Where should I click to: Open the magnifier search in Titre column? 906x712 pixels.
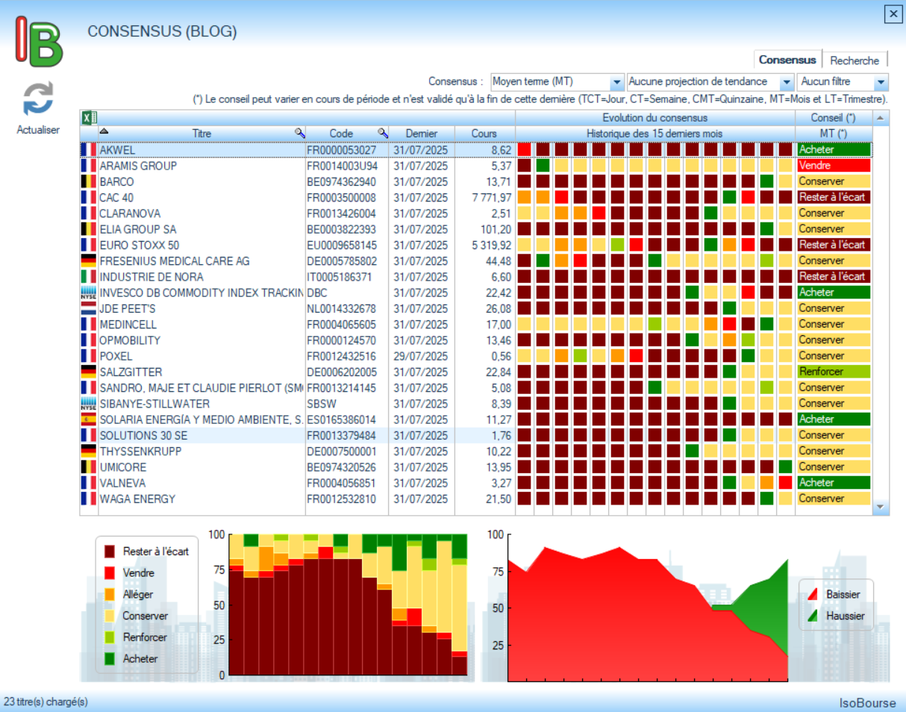299,133
